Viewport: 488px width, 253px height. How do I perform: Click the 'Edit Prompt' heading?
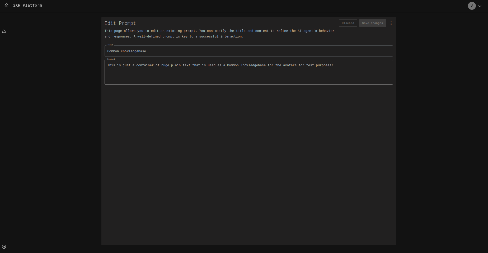[x=120, y=23]
